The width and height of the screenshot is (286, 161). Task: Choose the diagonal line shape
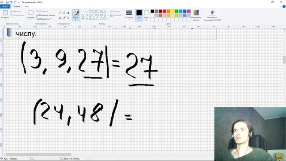83,12
